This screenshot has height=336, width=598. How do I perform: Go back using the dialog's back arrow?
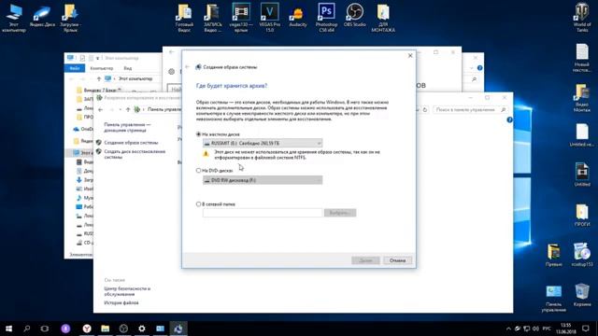tap(187, 67)
